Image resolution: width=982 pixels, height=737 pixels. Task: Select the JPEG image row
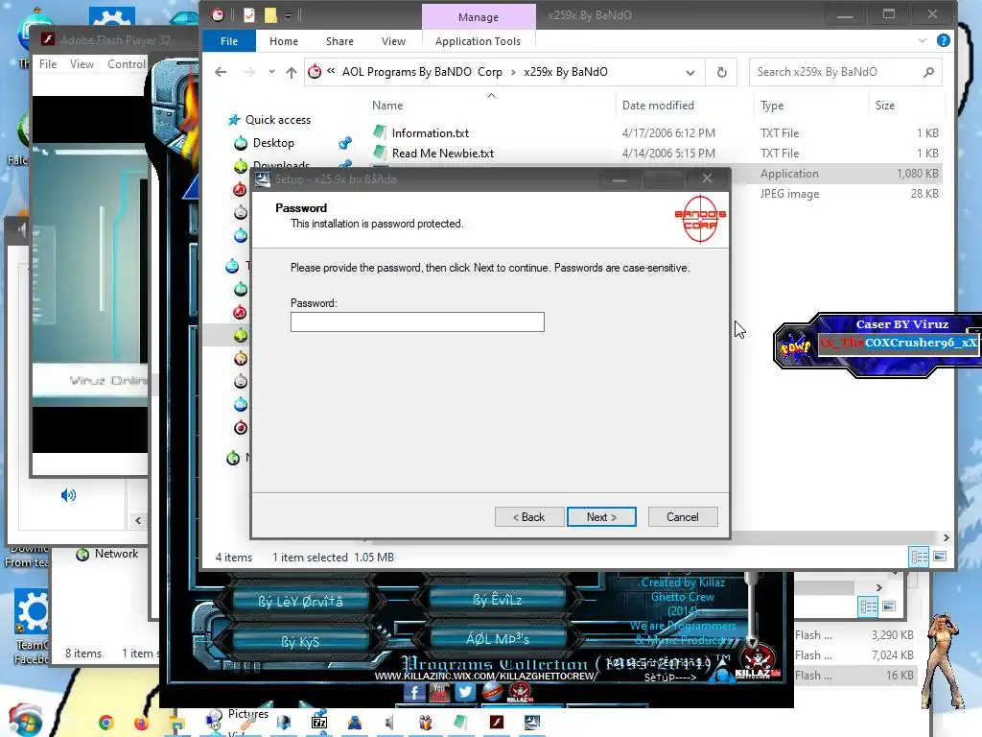(x=789, y=194)
